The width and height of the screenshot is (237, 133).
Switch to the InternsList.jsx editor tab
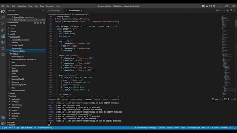point(55,11)
